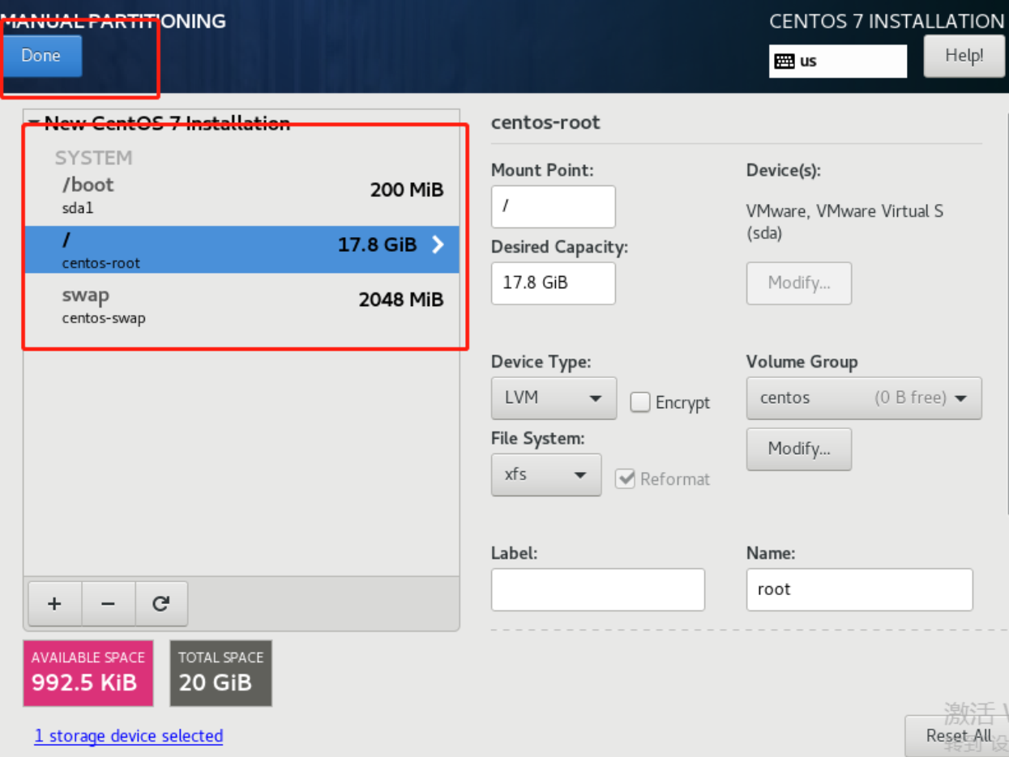This screenshot has width=1009, height=757.
Task: Click the Name field containing root
Action: click(859, 589)
